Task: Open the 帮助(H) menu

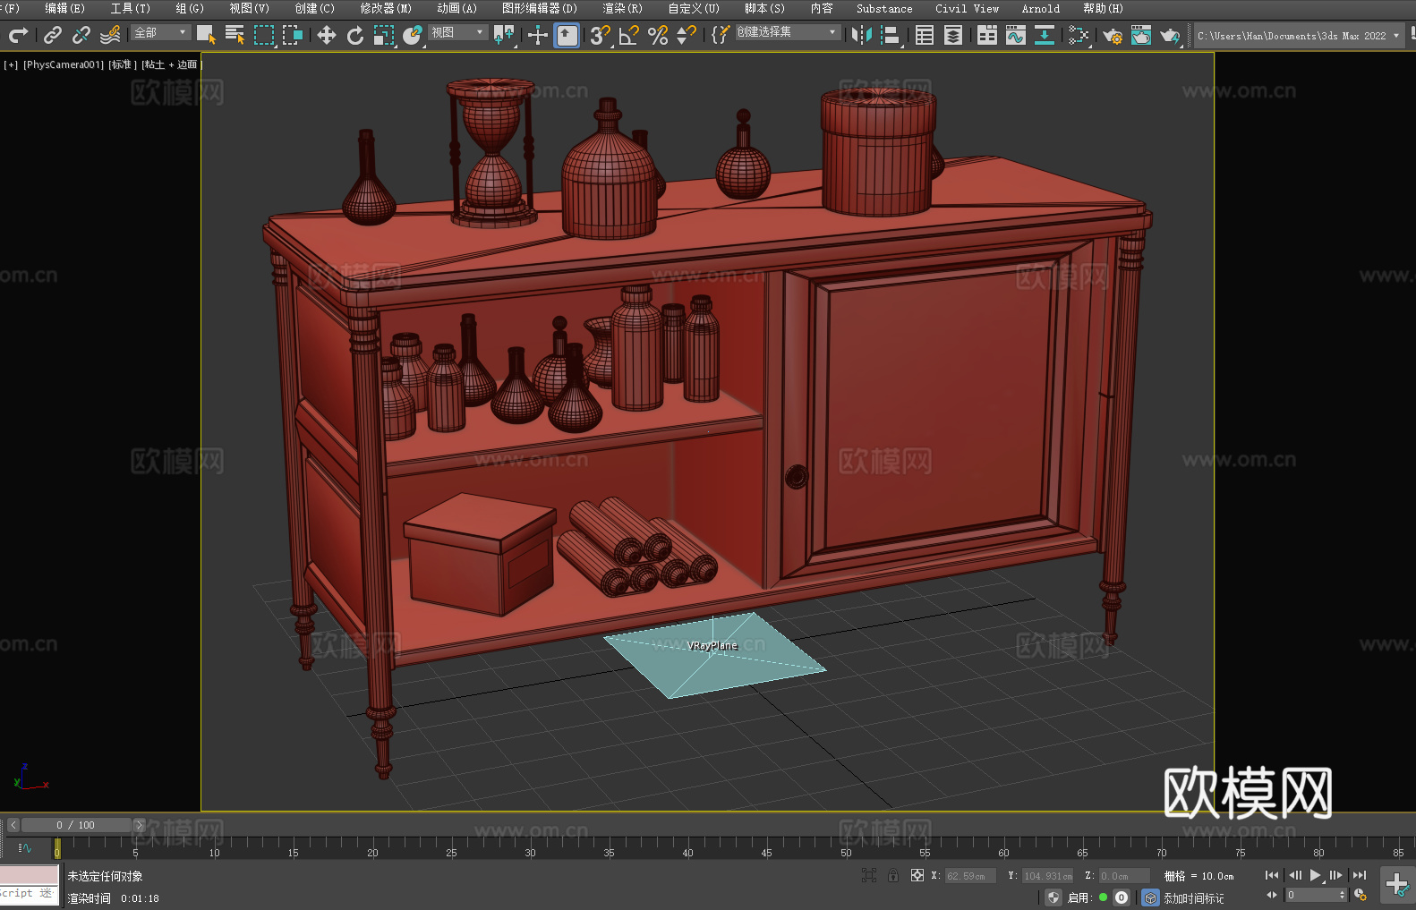Action: tap(1103, 8)
